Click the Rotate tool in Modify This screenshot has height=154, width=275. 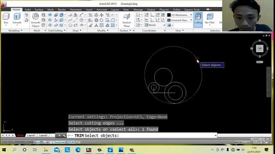pyautogui.click(x=101, y=20)
